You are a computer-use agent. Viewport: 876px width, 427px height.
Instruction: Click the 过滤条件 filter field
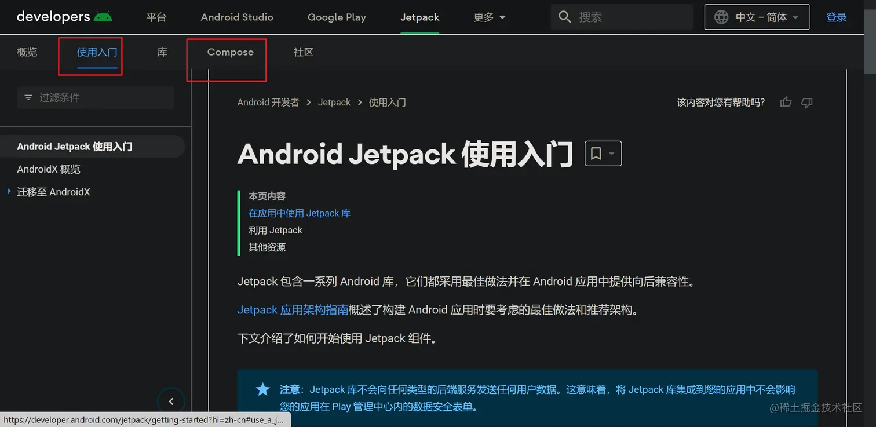(x=96, y=97)
